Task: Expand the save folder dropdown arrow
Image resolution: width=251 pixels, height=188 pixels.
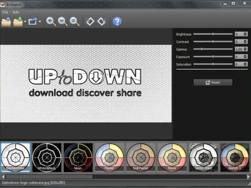Action: [25, 21]
